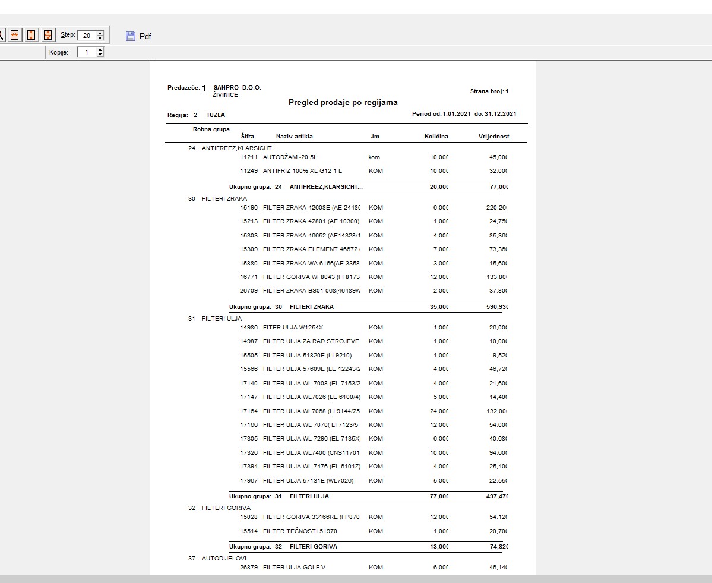Increase the Step value with up arrow
712x583 pixels.
point(100,33)
